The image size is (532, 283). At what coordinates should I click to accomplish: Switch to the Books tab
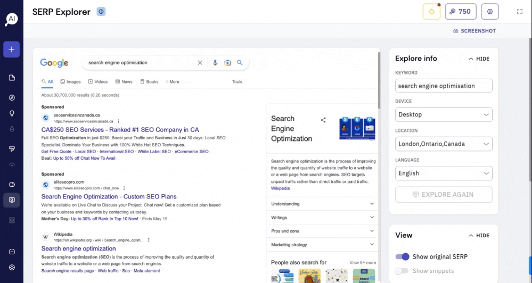[x=149, y=82]
